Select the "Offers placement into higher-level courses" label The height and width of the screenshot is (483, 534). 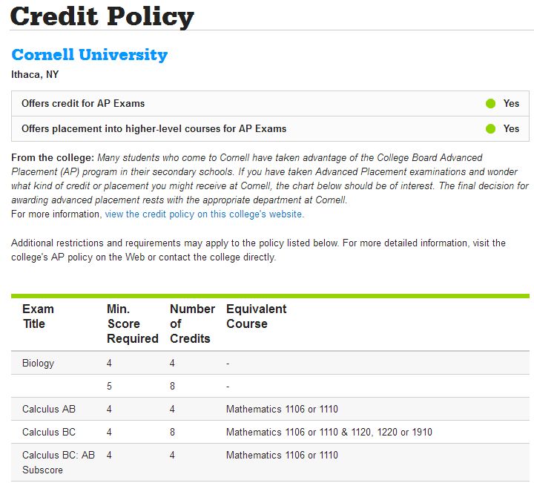(x=154, y=128)
